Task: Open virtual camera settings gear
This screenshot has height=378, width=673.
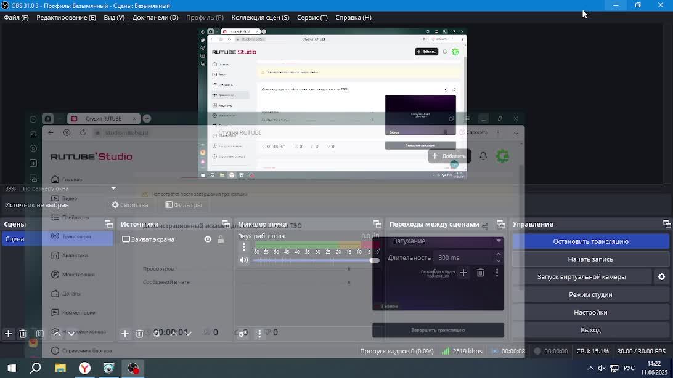Action: 661,277
